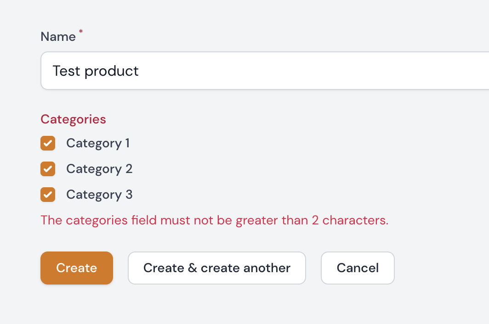Screen dimensions: 489x324
Task: Click the word 'Test' in the Name input
Action: click(x=66, y=71)
